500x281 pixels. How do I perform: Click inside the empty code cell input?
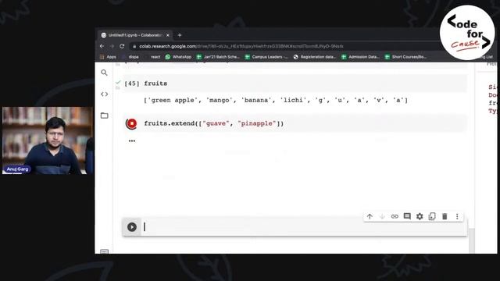click(305, 227)
